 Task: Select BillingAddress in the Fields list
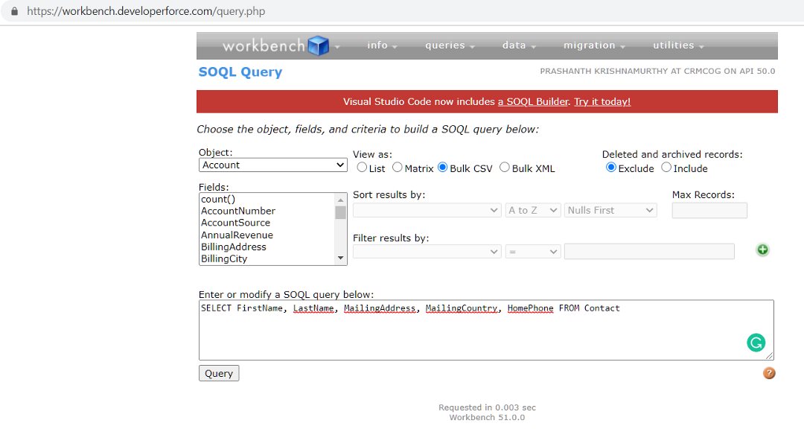tap(233, 247)
